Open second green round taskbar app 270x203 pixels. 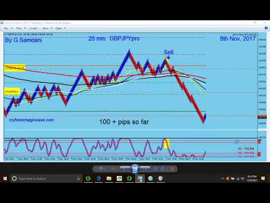coord(129,178)
